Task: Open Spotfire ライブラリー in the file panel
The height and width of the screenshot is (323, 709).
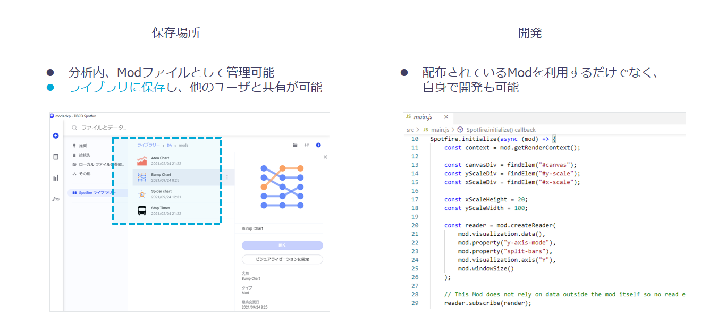Action: (97, 193)
